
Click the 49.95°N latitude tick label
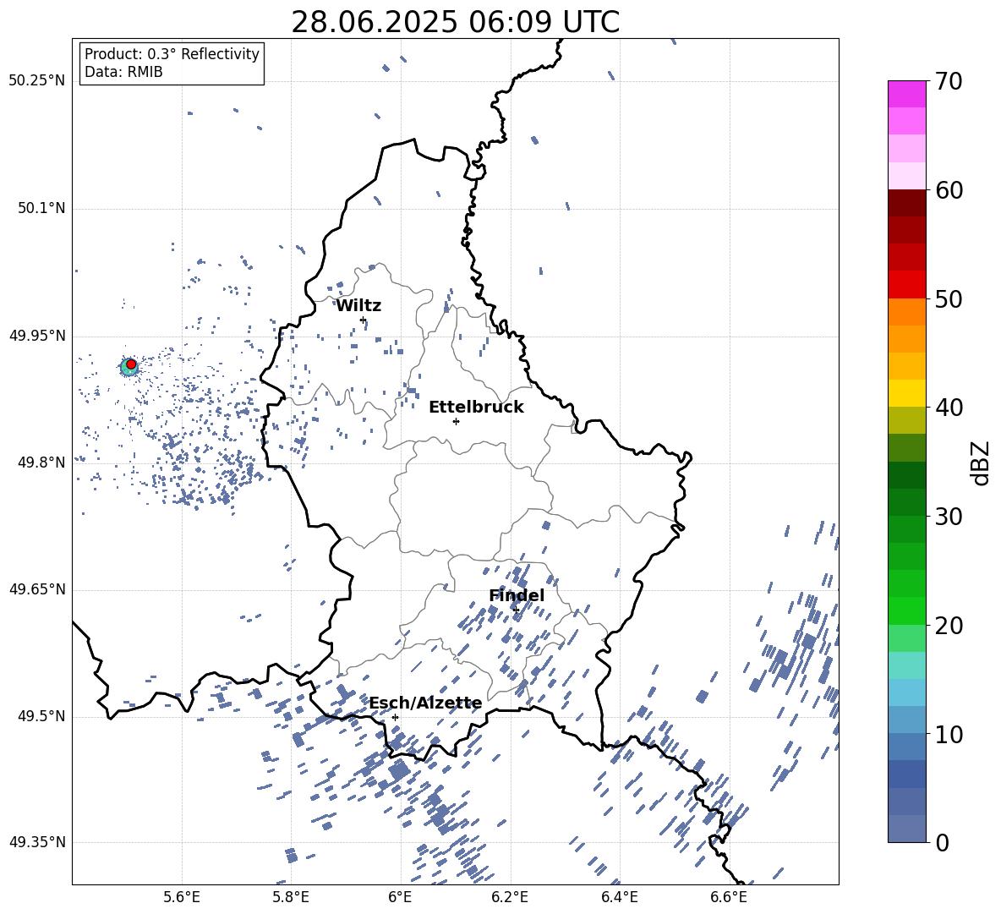(x=37, y=336)
